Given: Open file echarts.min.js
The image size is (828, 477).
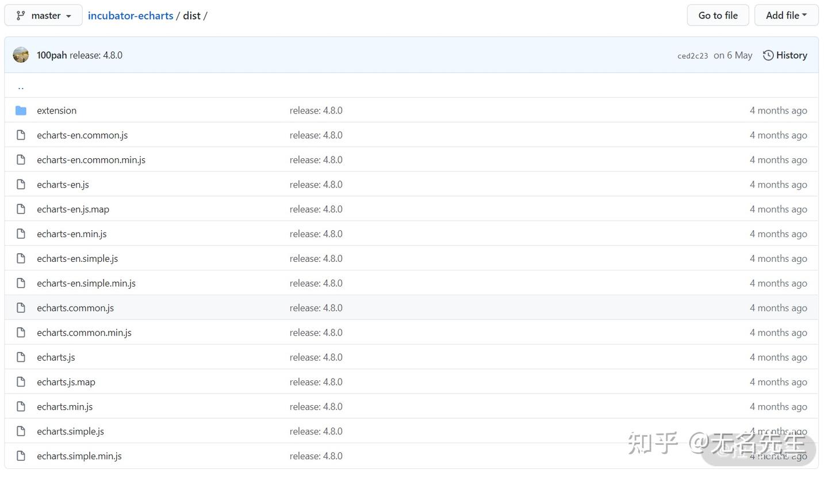Looking at the screenshot, I should [x=65, y=407].
